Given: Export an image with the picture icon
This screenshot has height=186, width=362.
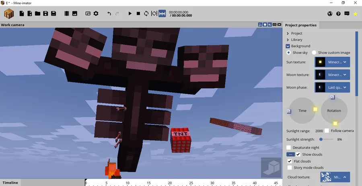Looking at the screenshot, I should click(75, 14).
